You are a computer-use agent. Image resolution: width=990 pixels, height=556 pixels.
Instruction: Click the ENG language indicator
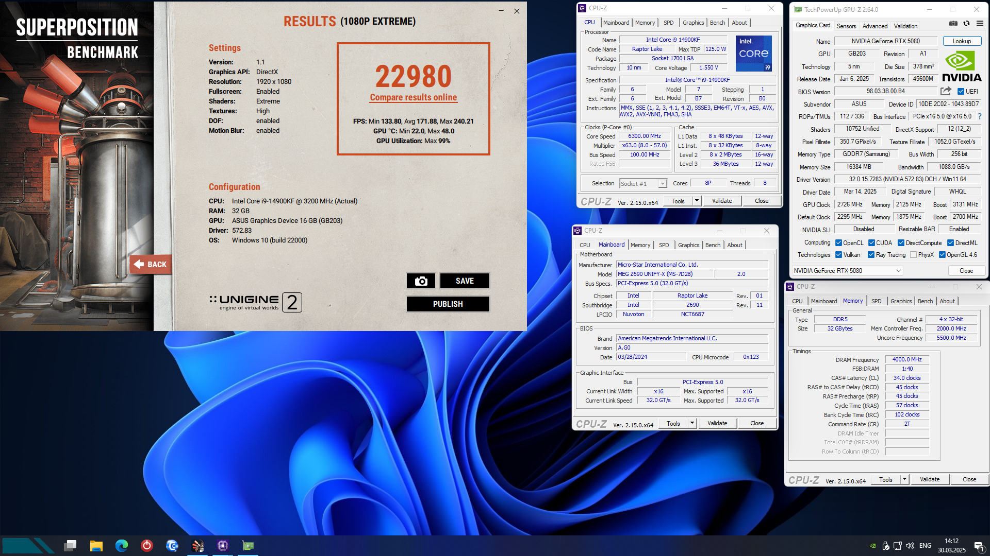(x=925, y=546)
